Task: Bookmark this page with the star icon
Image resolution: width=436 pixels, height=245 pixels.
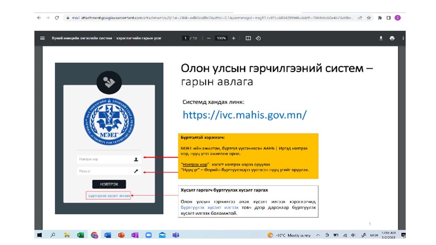Action: tap(369, 18)
